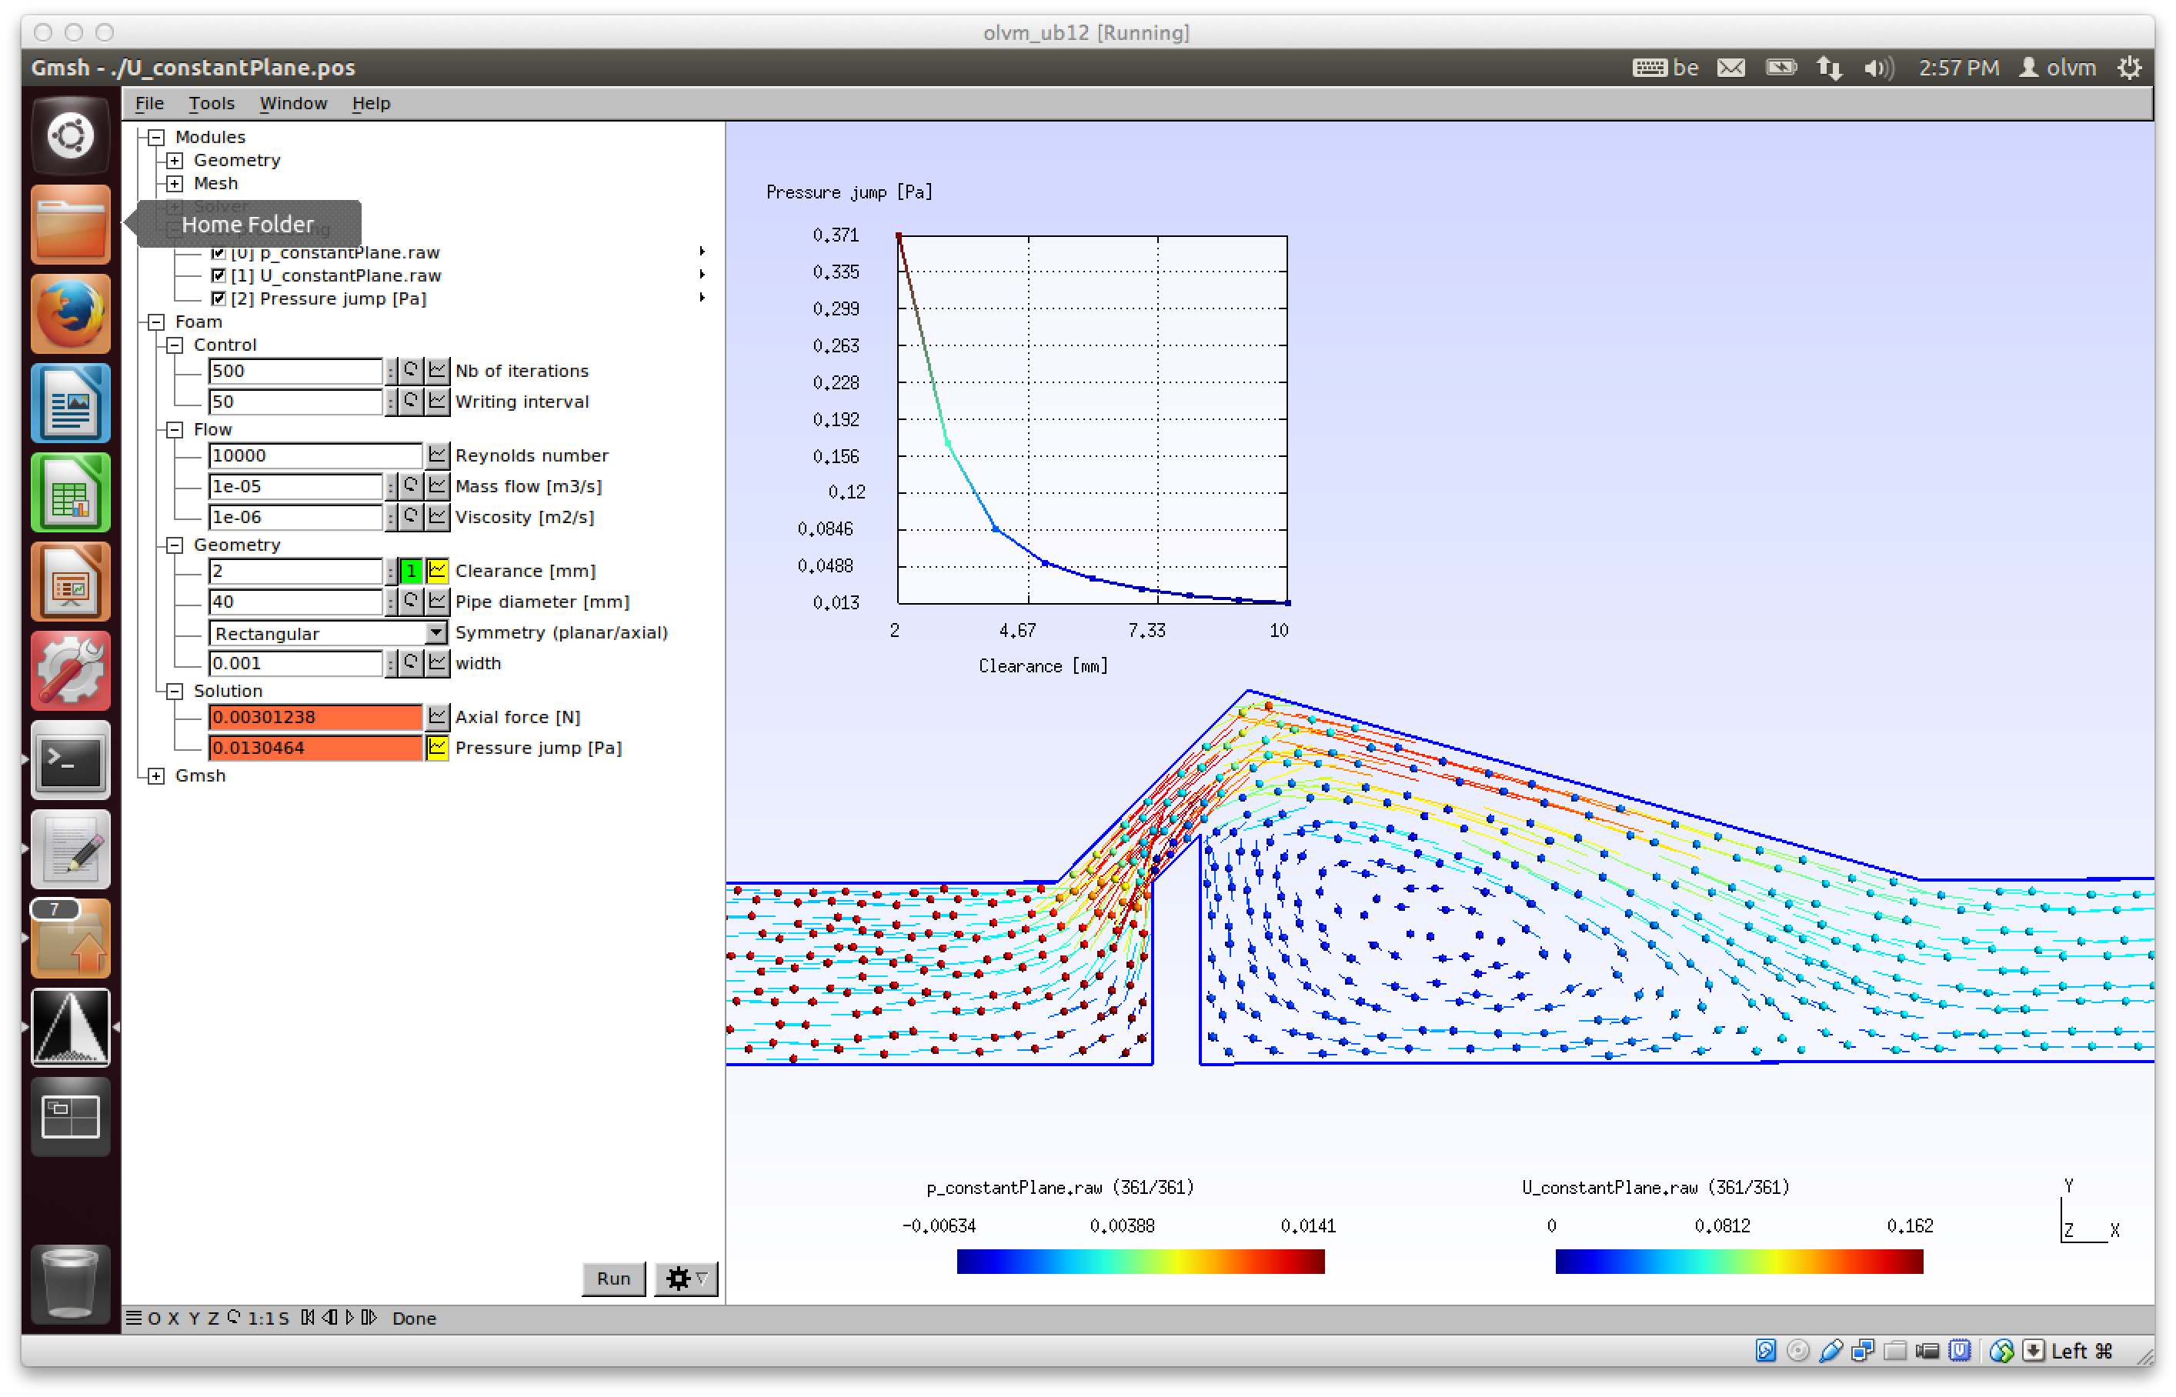Open the Tools menu
The height and width of the screenshot is (1397, 2176).
[212, 103]
